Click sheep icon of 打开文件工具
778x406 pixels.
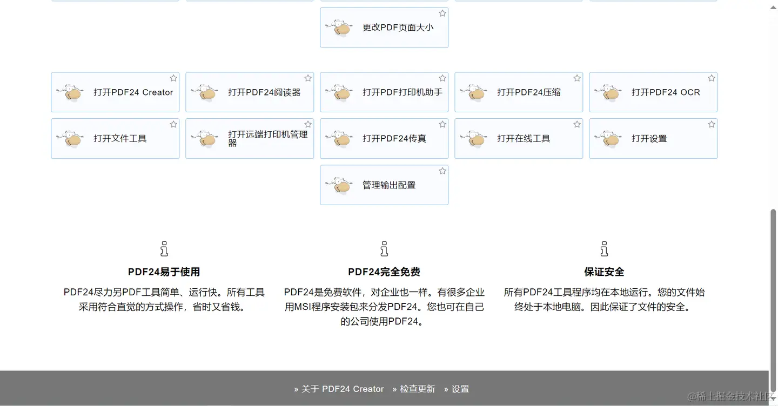pyautogui.click(x=71, y=139)
